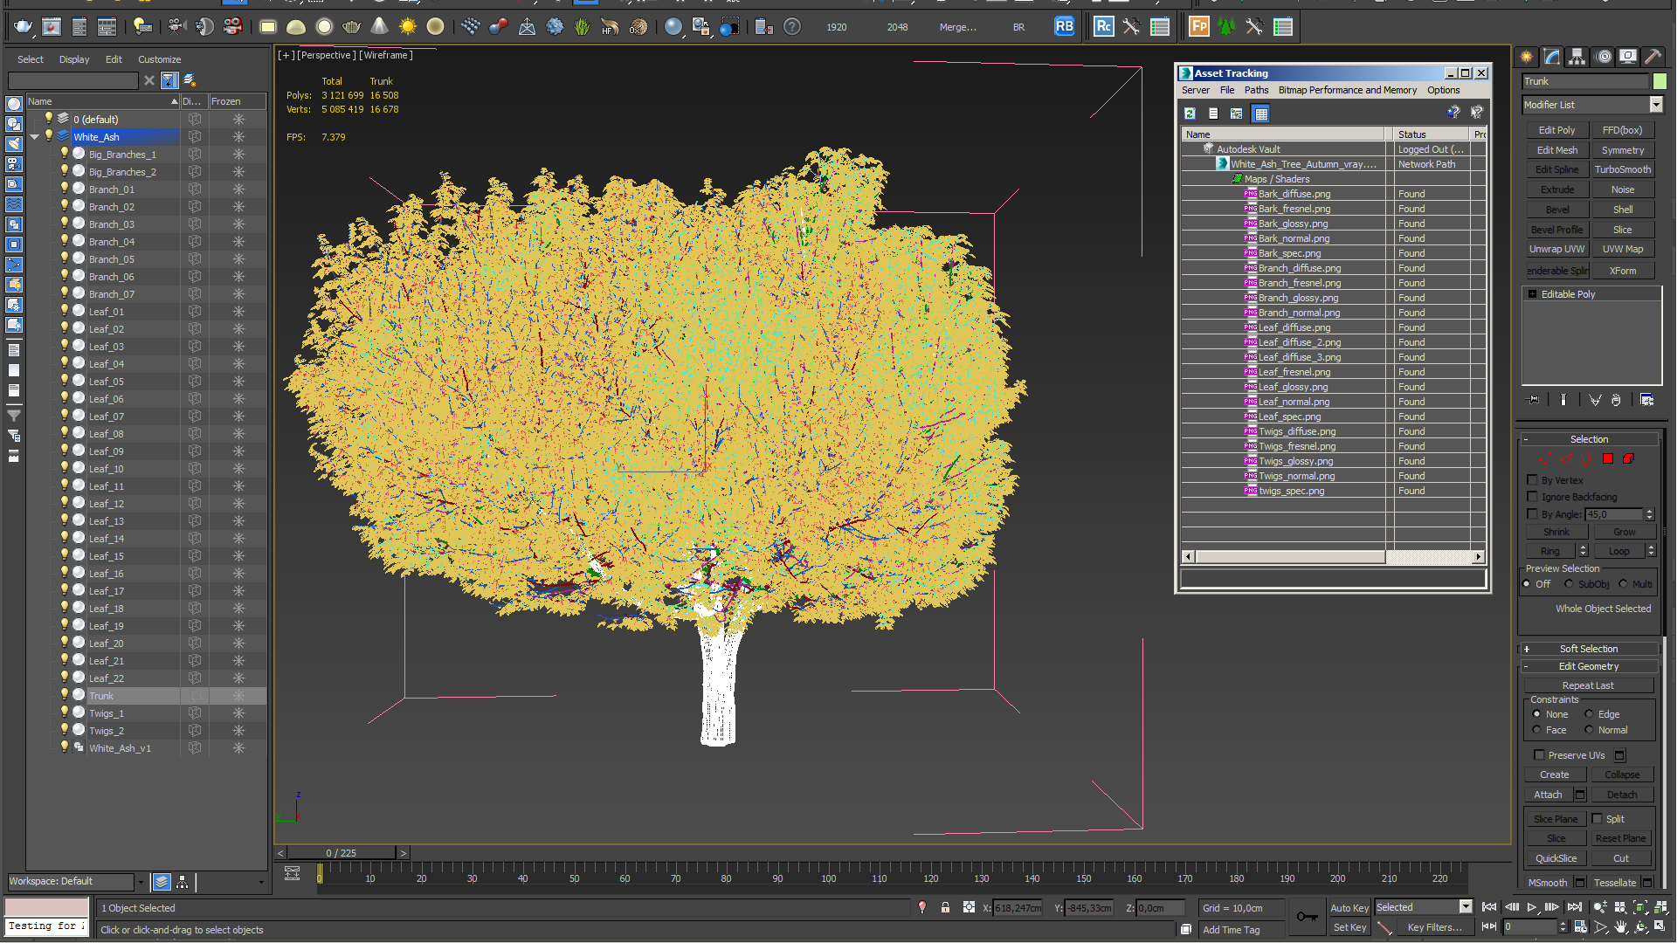Open the Create command panel tab
The image size is (1677, 943).
coord(1527,57)
